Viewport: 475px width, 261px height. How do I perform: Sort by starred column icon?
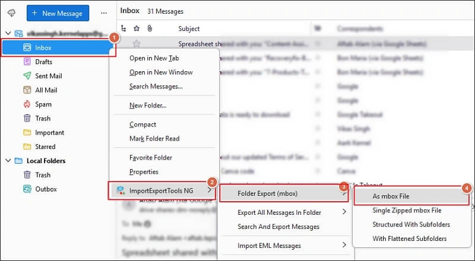pos(137,28)
